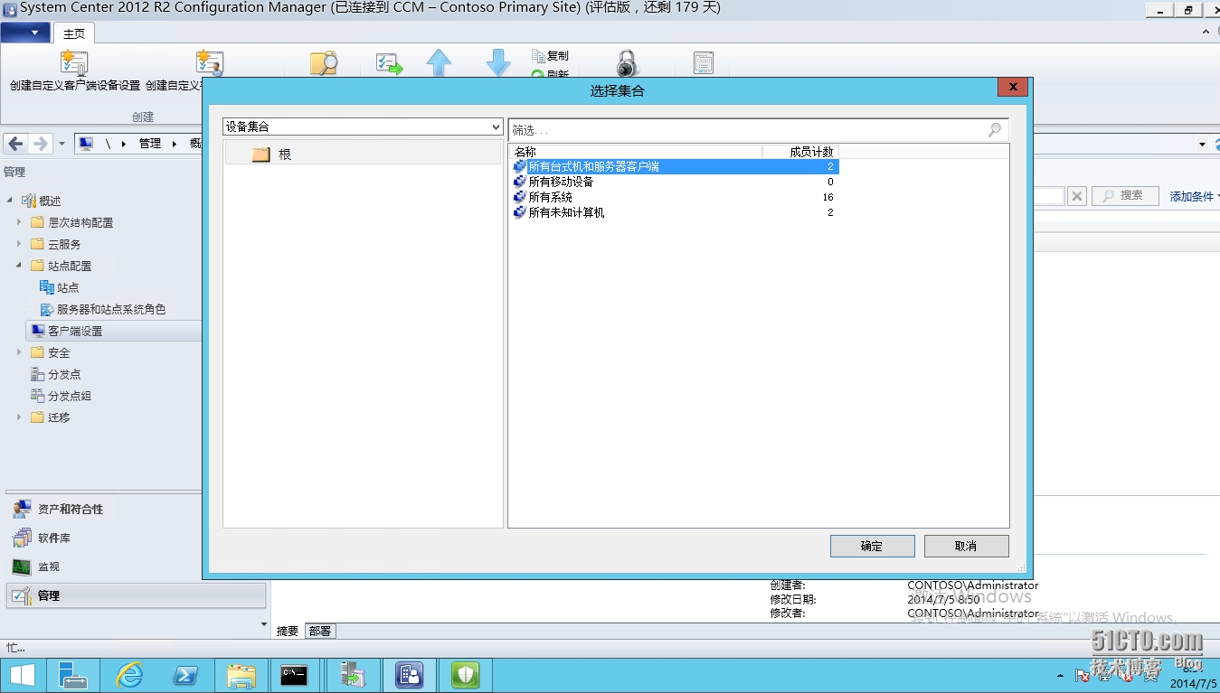Expand the 云服务 node
This screenshot has width=1220, height=693.
19,244
